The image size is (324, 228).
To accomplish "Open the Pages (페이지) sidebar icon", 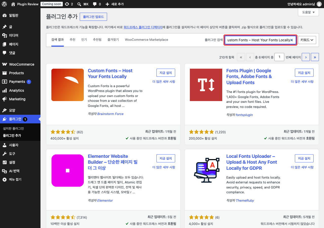I will click(x=4, y=44).
